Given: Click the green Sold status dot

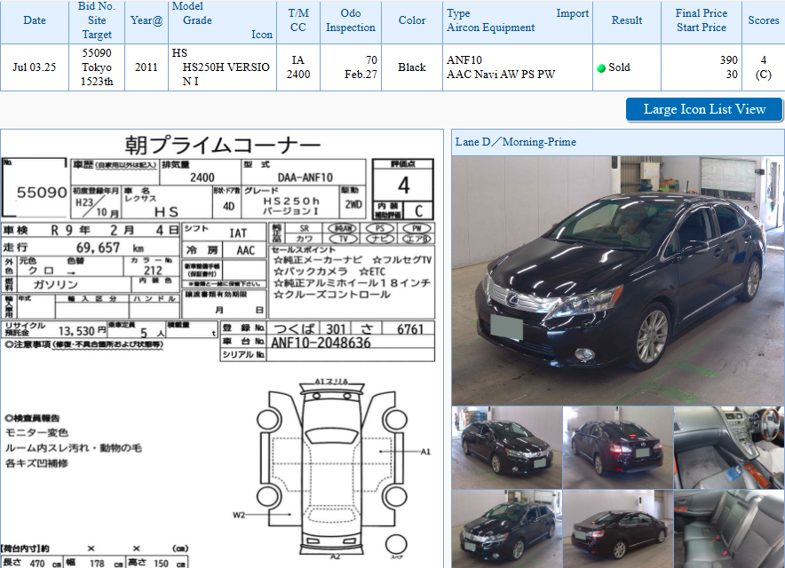Looking at the screenshot, I should coord(601,68).
